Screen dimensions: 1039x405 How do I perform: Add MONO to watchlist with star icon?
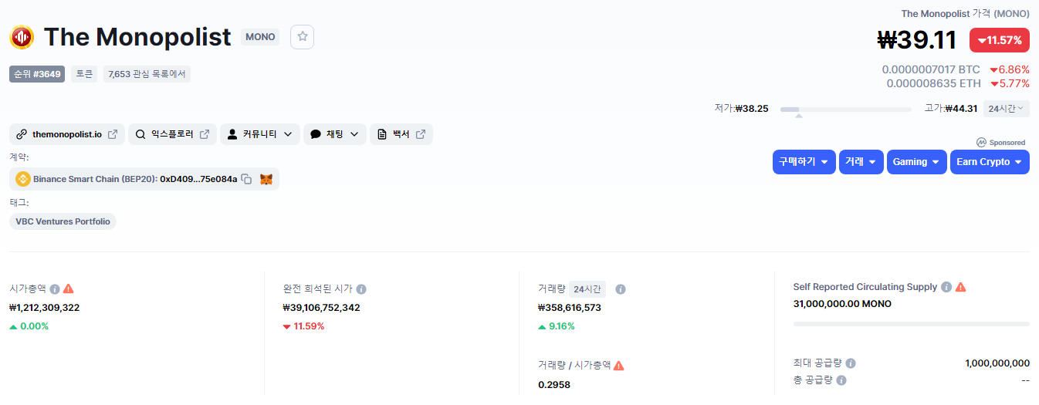coord(303,37)
